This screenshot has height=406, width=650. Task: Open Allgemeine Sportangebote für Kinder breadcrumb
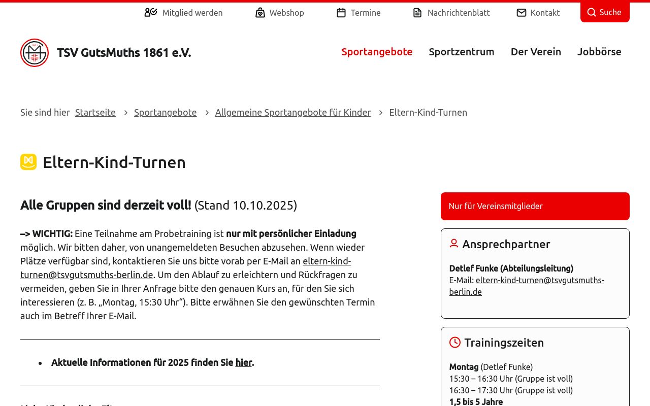pos(292,113)
